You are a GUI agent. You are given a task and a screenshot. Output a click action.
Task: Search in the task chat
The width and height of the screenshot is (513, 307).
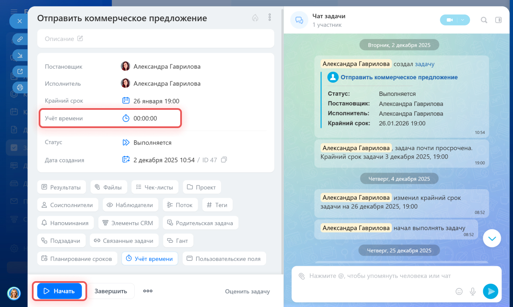(x=484, y=20)
